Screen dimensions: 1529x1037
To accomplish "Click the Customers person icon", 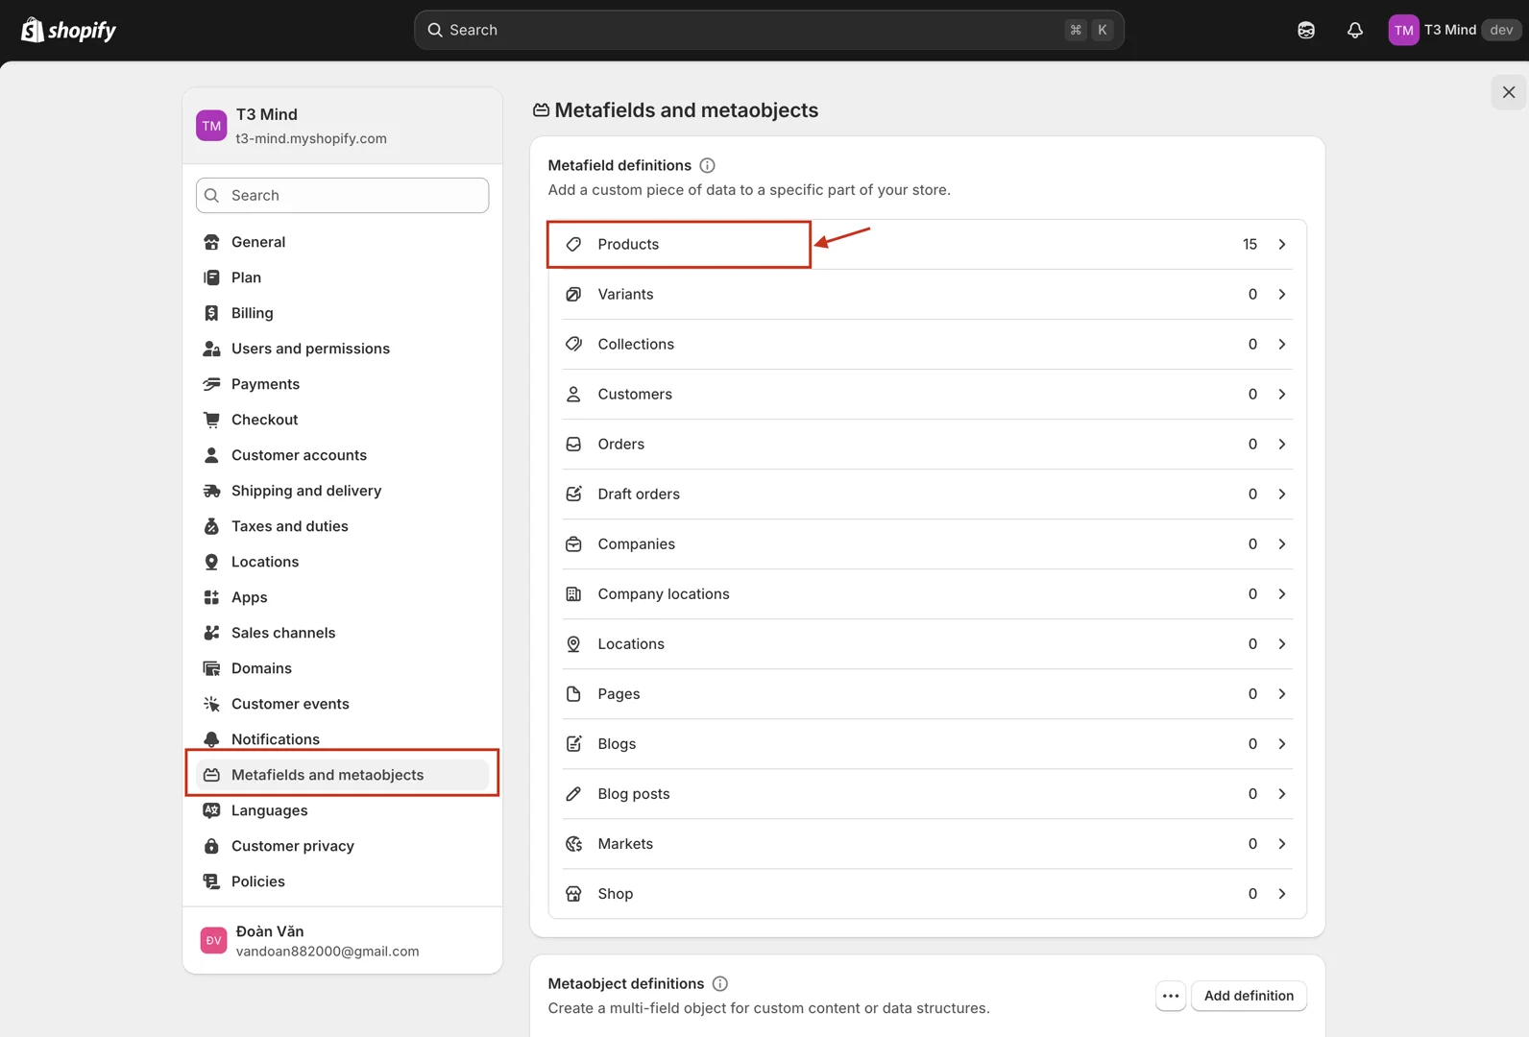I will click(x=573, y=394).
